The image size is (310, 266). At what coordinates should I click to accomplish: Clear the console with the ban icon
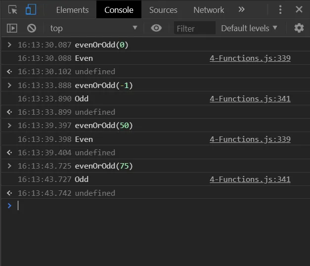tap(32, 28)
